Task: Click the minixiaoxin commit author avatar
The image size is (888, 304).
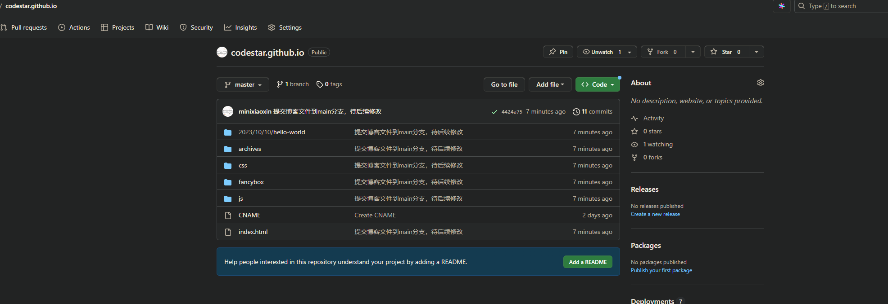Action: coord(228,111)
